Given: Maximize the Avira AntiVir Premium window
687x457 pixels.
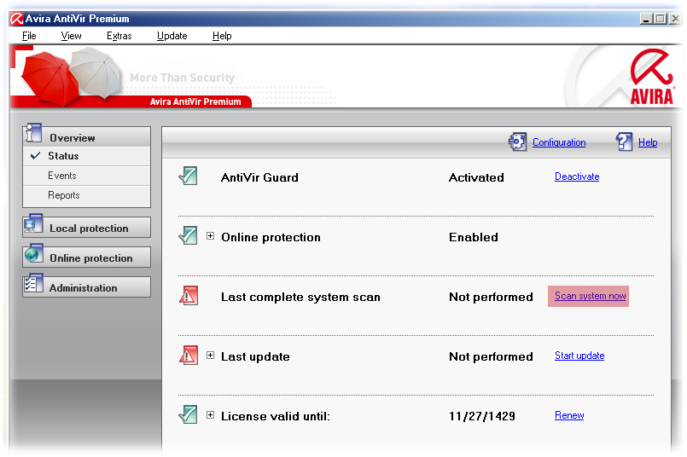Looking at the screenshot, I should 661,19.
